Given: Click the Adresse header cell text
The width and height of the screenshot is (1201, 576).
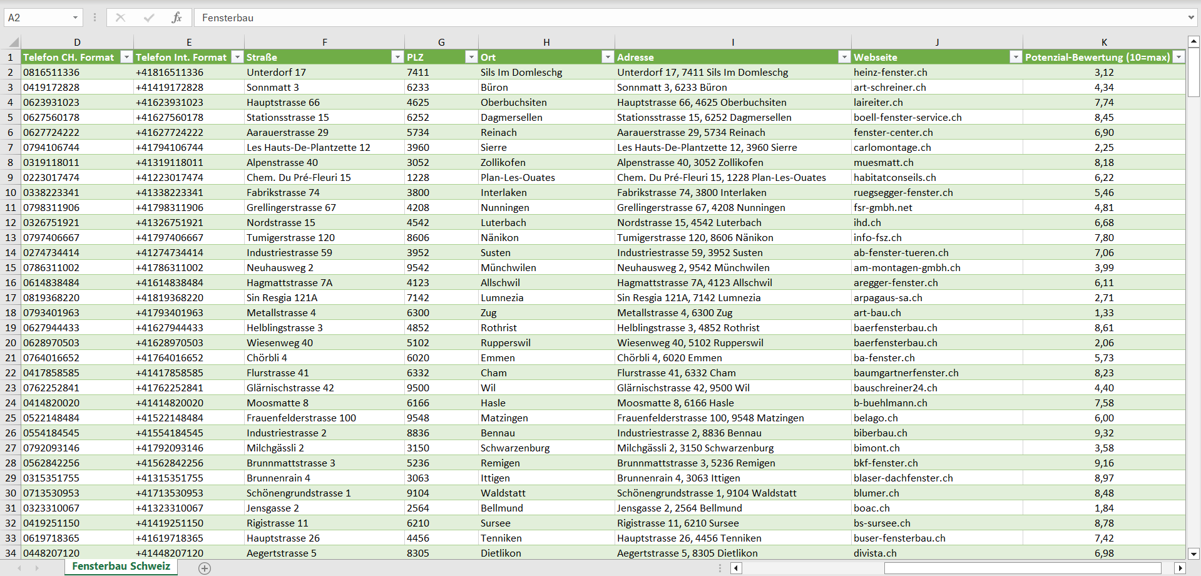Looking at the screenshot, I should click(635, 57).
